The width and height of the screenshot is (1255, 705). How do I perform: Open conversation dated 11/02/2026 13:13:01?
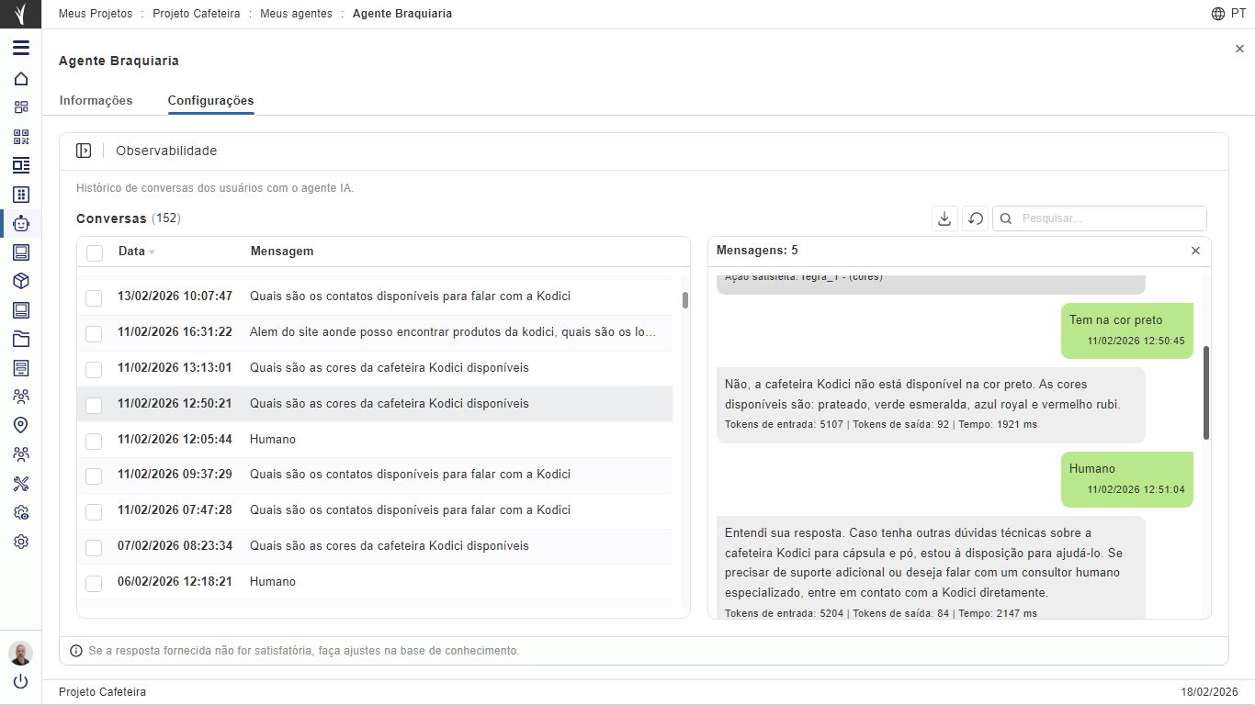(x=375, y=368)
